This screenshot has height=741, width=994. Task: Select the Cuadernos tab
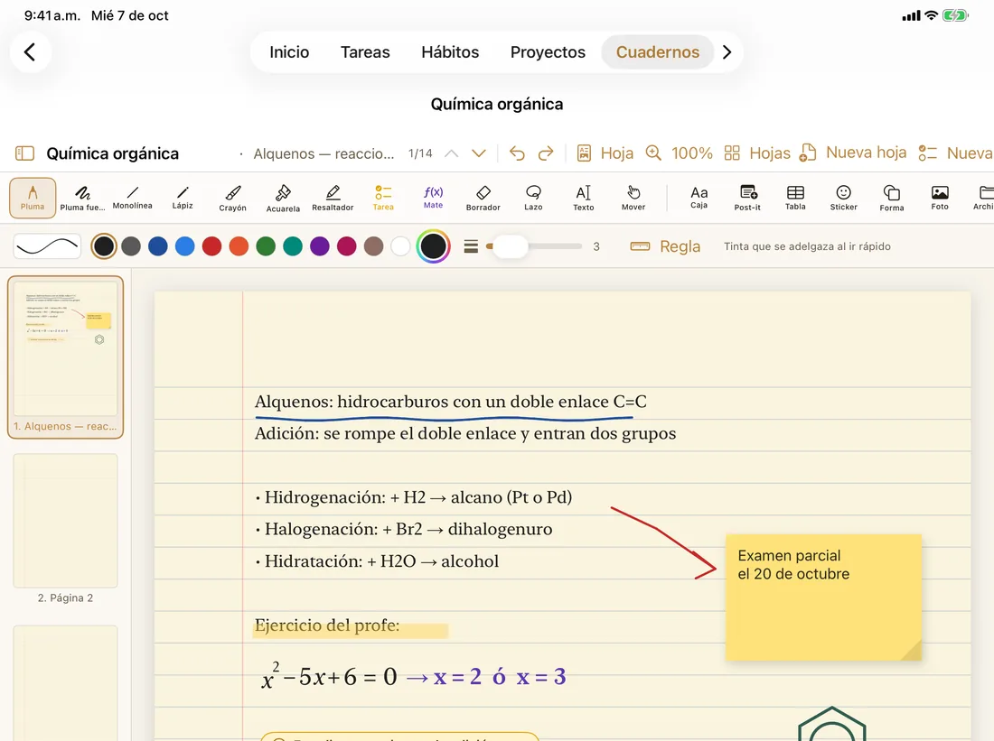click(657, 52)
